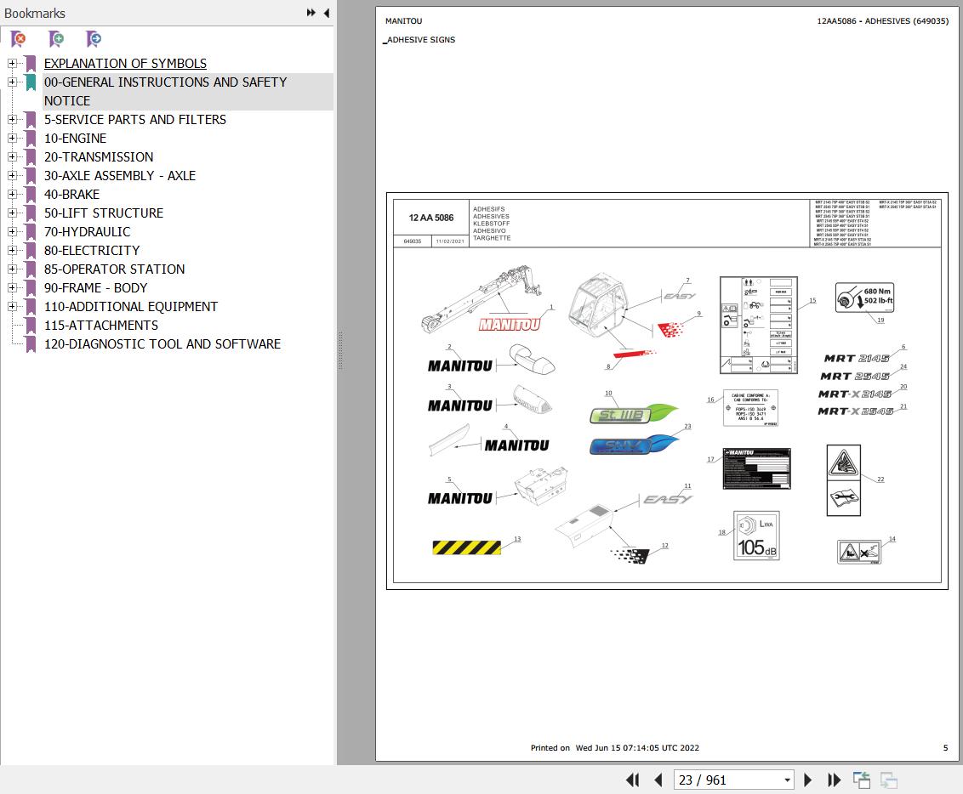The height and width of the screenshot is (794, 963).
Task: Click the bookmark icon beside 120-DIAGNOSTIC TOOL
Action: [31, 344]
